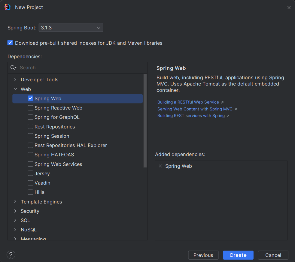Viewport: 295px width, 262px height.
Task: Expand the Template Engines category
Action: pyautogui.click(x=15, y=202)
